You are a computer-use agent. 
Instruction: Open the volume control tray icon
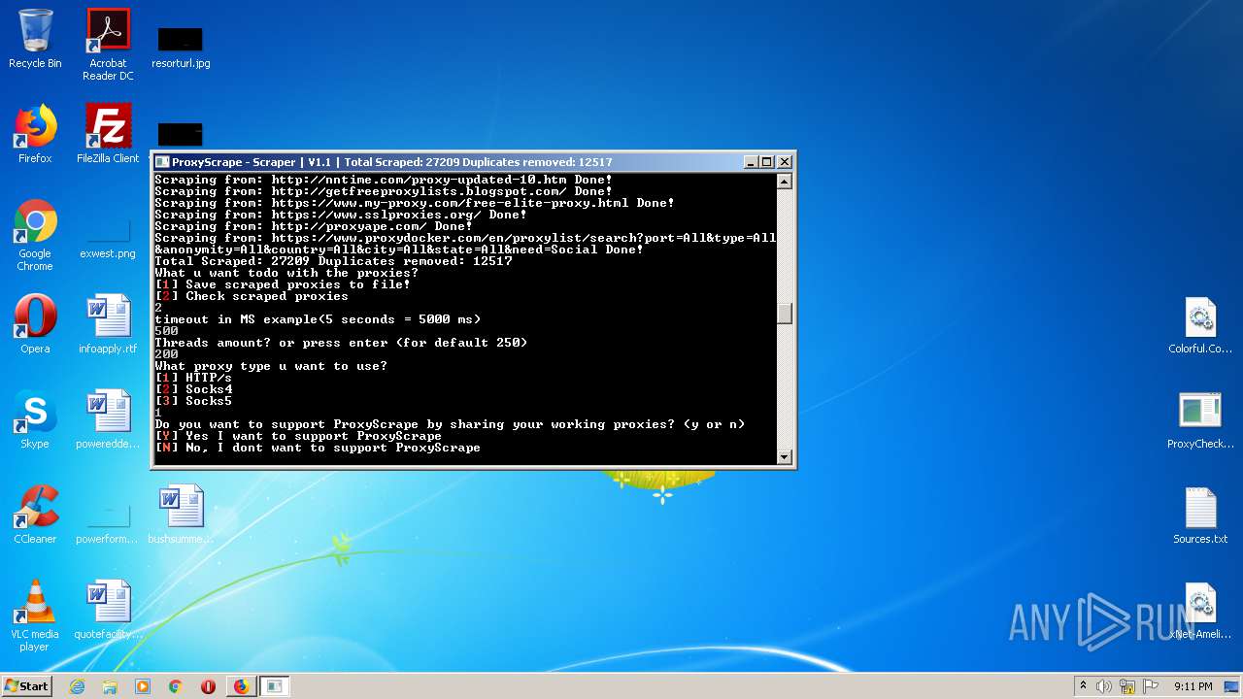pos(1104,686)
